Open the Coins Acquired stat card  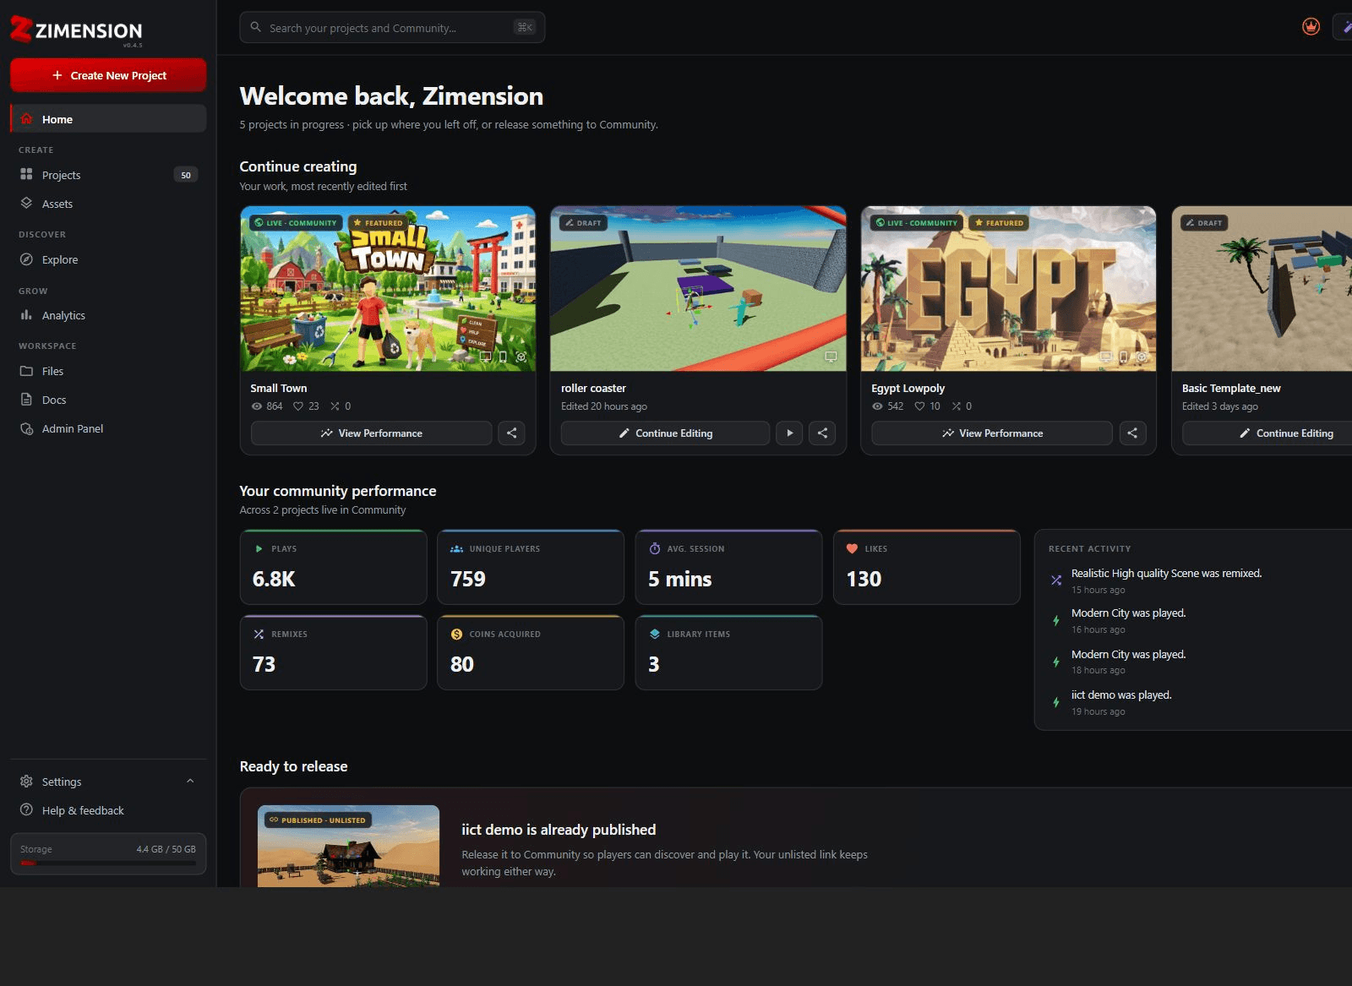pyautogui.click(x=531, y=652)
